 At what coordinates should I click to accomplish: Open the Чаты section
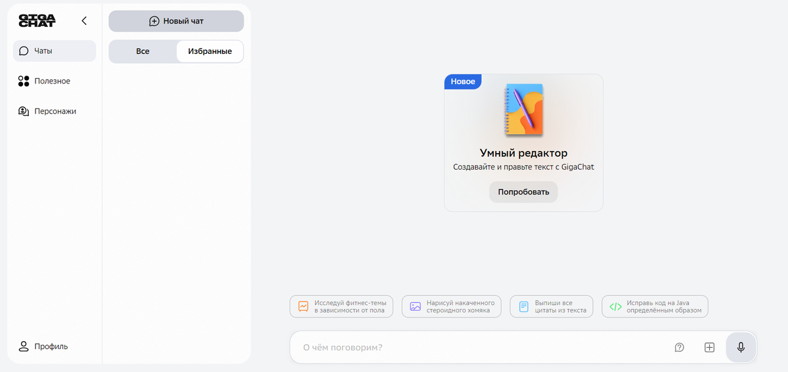(55, 51)
